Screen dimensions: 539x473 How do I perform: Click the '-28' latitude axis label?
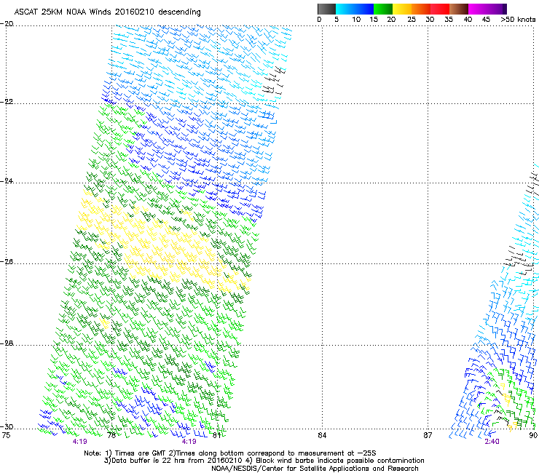point(7,343)
